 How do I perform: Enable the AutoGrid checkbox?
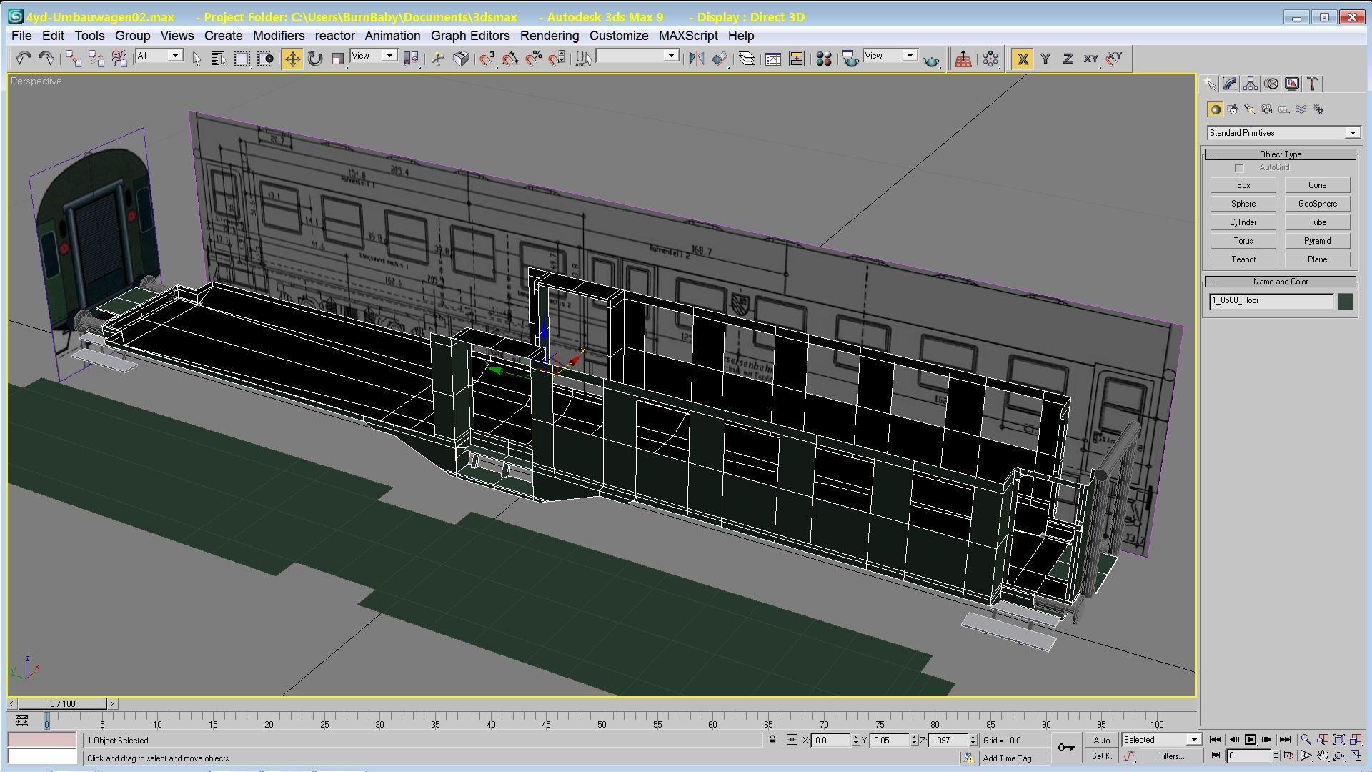[1239, 168]
